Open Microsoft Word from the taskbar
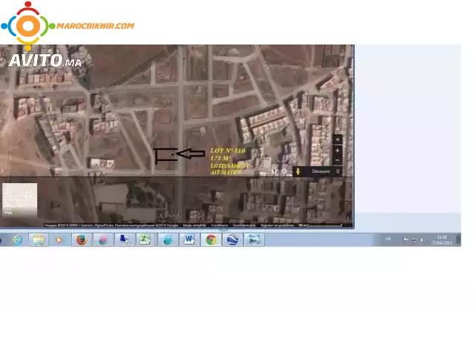 pos(189,240)
